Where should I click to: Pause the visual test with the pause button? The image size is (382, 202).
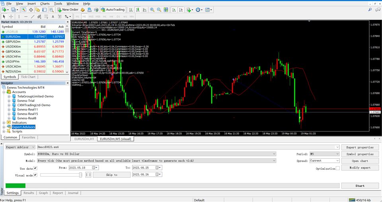88,175
